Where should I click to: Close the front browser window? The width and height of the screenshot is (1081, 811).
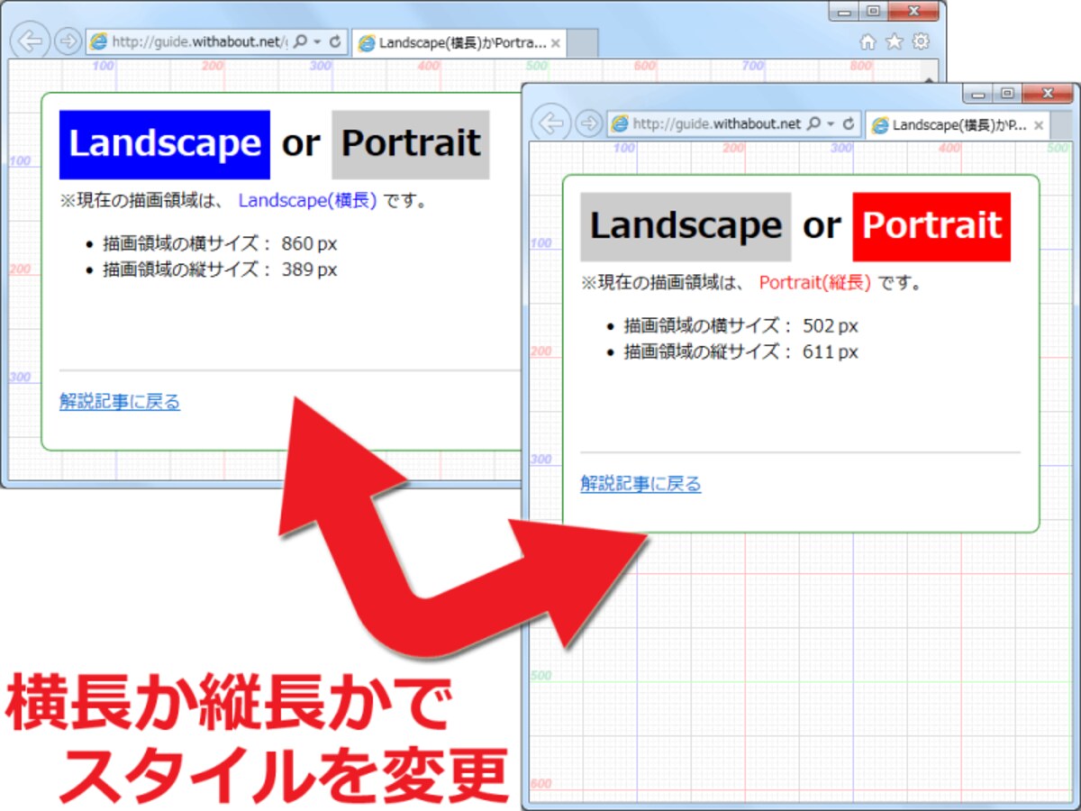click(x=1047, y=93)
